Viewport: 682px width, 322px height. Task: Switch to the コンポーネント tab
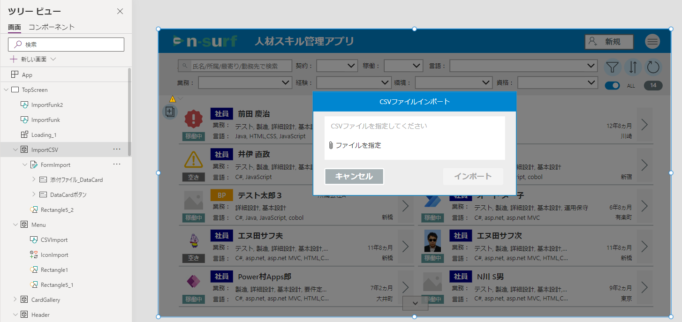pos(52,27)
